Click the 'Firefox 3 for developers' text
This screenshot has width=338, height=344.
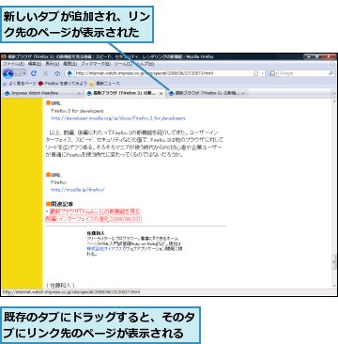tap(77, 111)
